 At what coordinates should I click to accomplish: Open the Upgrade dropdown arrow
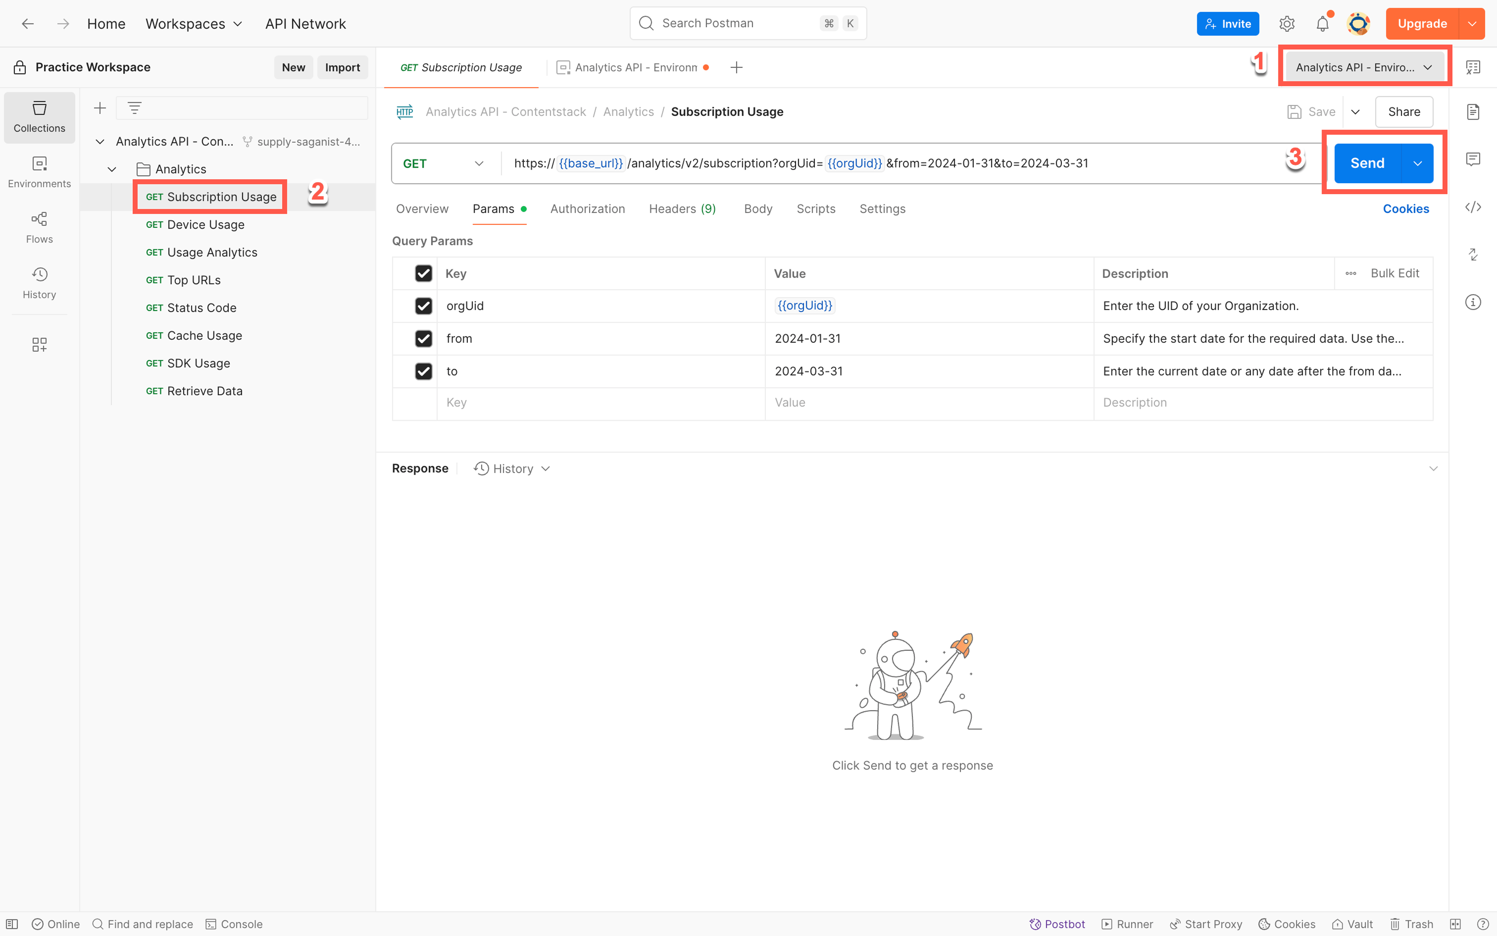[x=1472, y=23]
